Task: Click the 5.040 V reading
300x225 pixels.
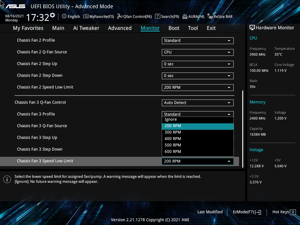Action: click(x=280, y=166)
